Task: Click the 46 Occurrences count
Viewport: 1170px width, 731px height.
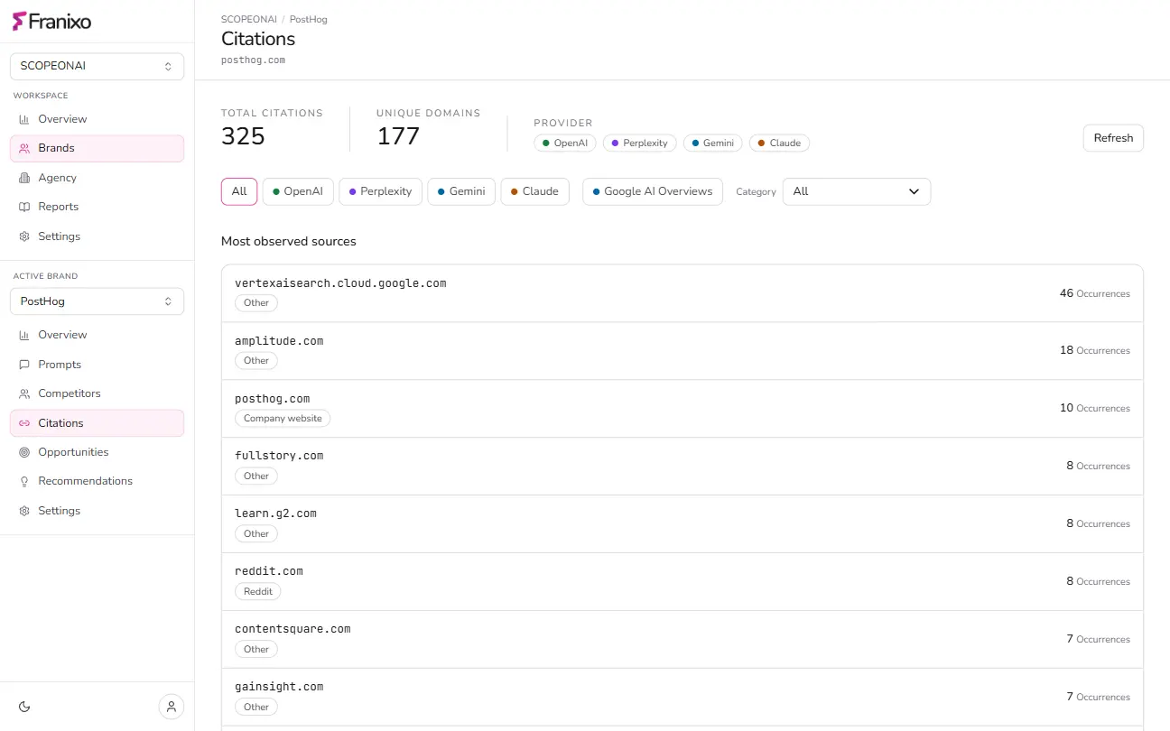Action: pyautogui.click(x=1094, y=293)
